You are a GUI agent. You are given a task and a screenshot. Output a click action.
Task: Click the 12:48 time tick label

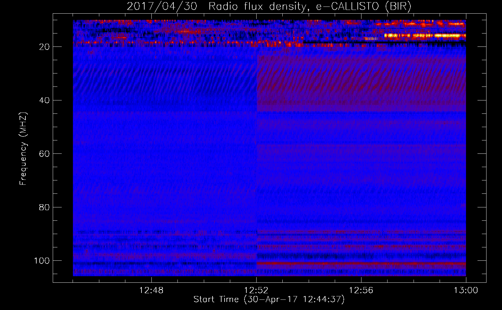tap(151, 290)
